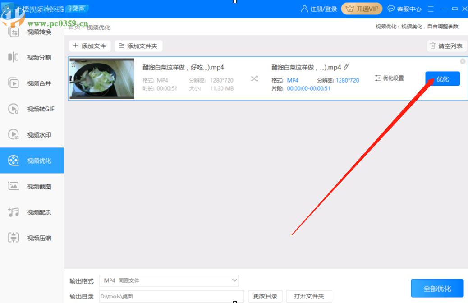This screenshot has width=468, height=303.
Task: Click the crown icon on 开通VIP
Action: point(349,9)
